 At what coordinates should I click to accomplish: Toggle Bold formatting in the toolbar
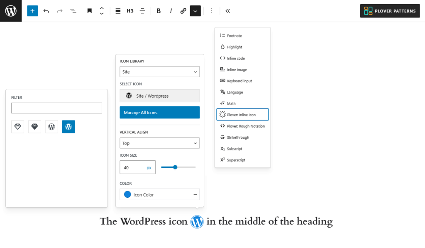click(158, 11)
